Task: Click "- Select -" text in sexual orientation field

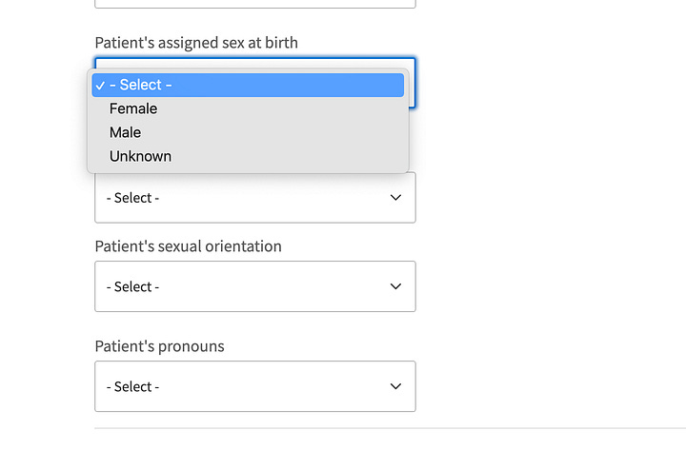Action: point(132,286)
